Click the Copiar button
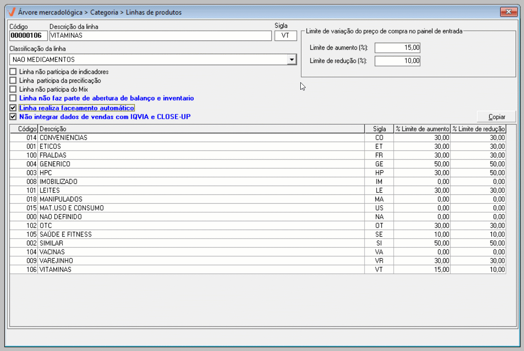This screenshot has width=524, height=351. (496, 117)
